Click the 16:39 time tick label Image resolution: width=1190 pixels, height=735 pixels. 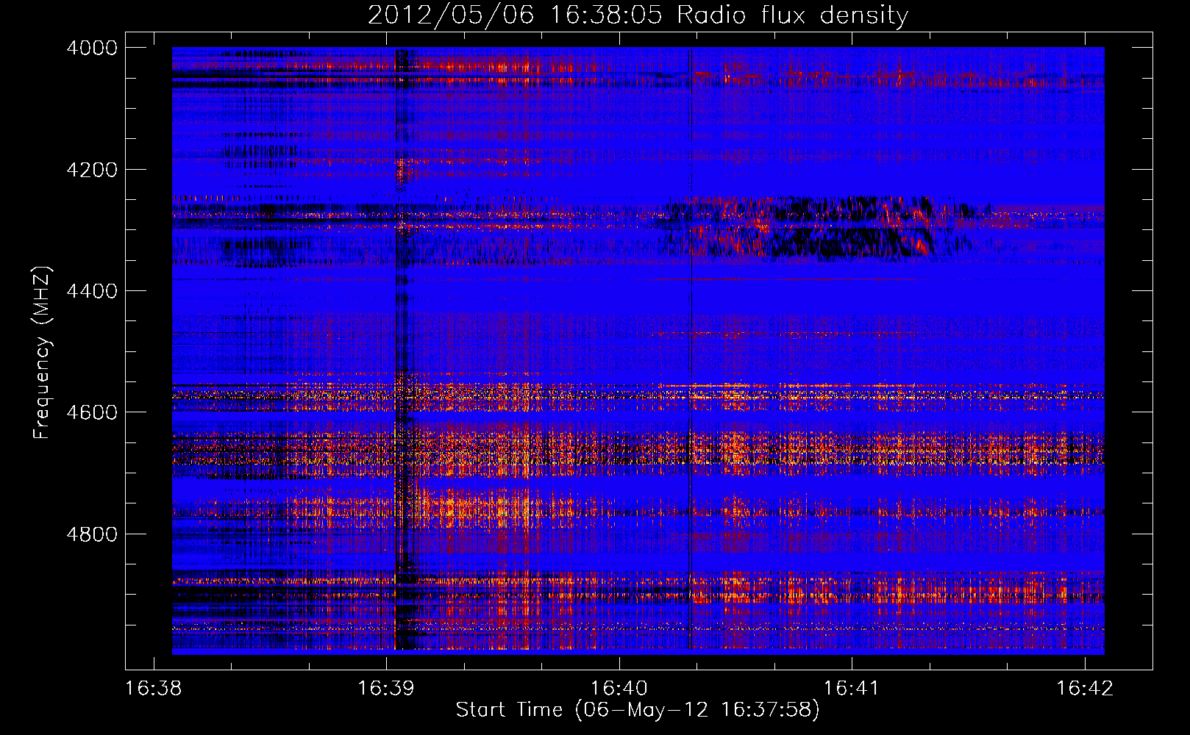[x=386, y=689]
